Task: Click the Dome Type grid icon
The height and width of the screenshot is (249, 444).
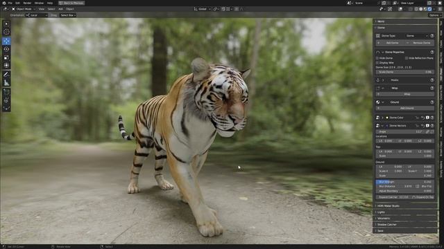Action: (377, 36)
